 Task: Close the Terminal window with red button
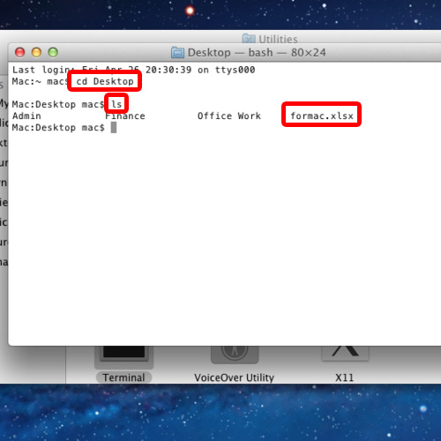[x=20, y=52]
